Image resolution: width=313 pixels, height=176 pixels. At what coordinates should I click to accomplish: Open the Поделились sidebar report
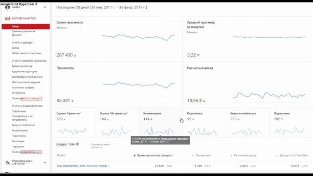pyautogui.click(x=19, y=136)
